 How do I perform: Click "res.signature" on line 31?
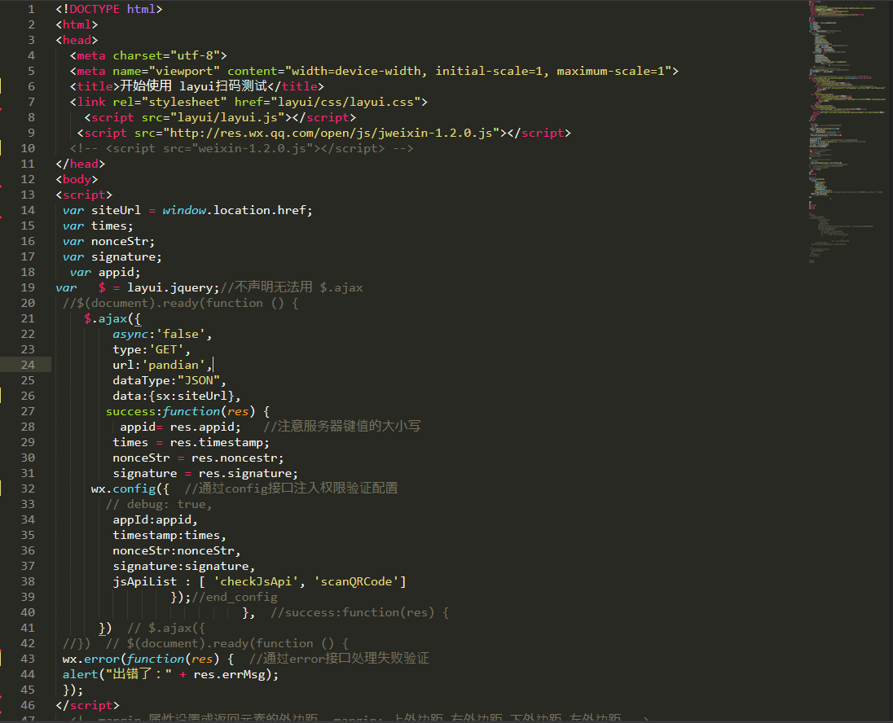click(x=245, y=474)
